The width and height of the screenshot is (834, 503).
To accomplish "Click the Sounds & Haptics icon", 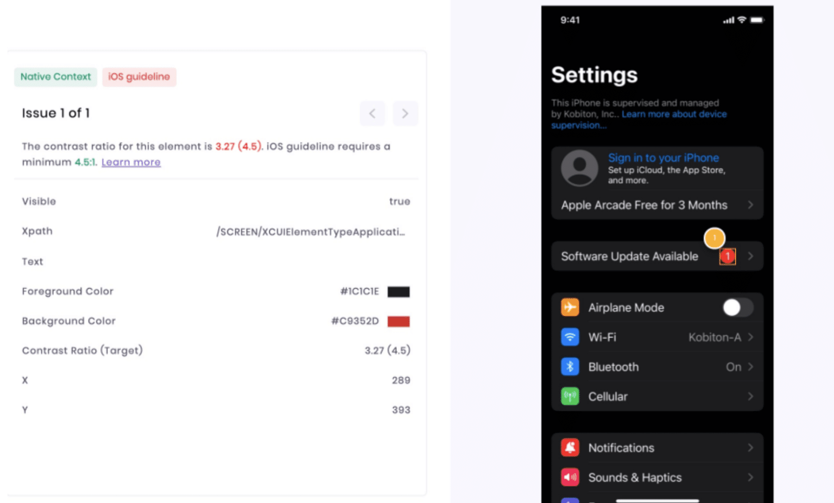I will 570,477.
